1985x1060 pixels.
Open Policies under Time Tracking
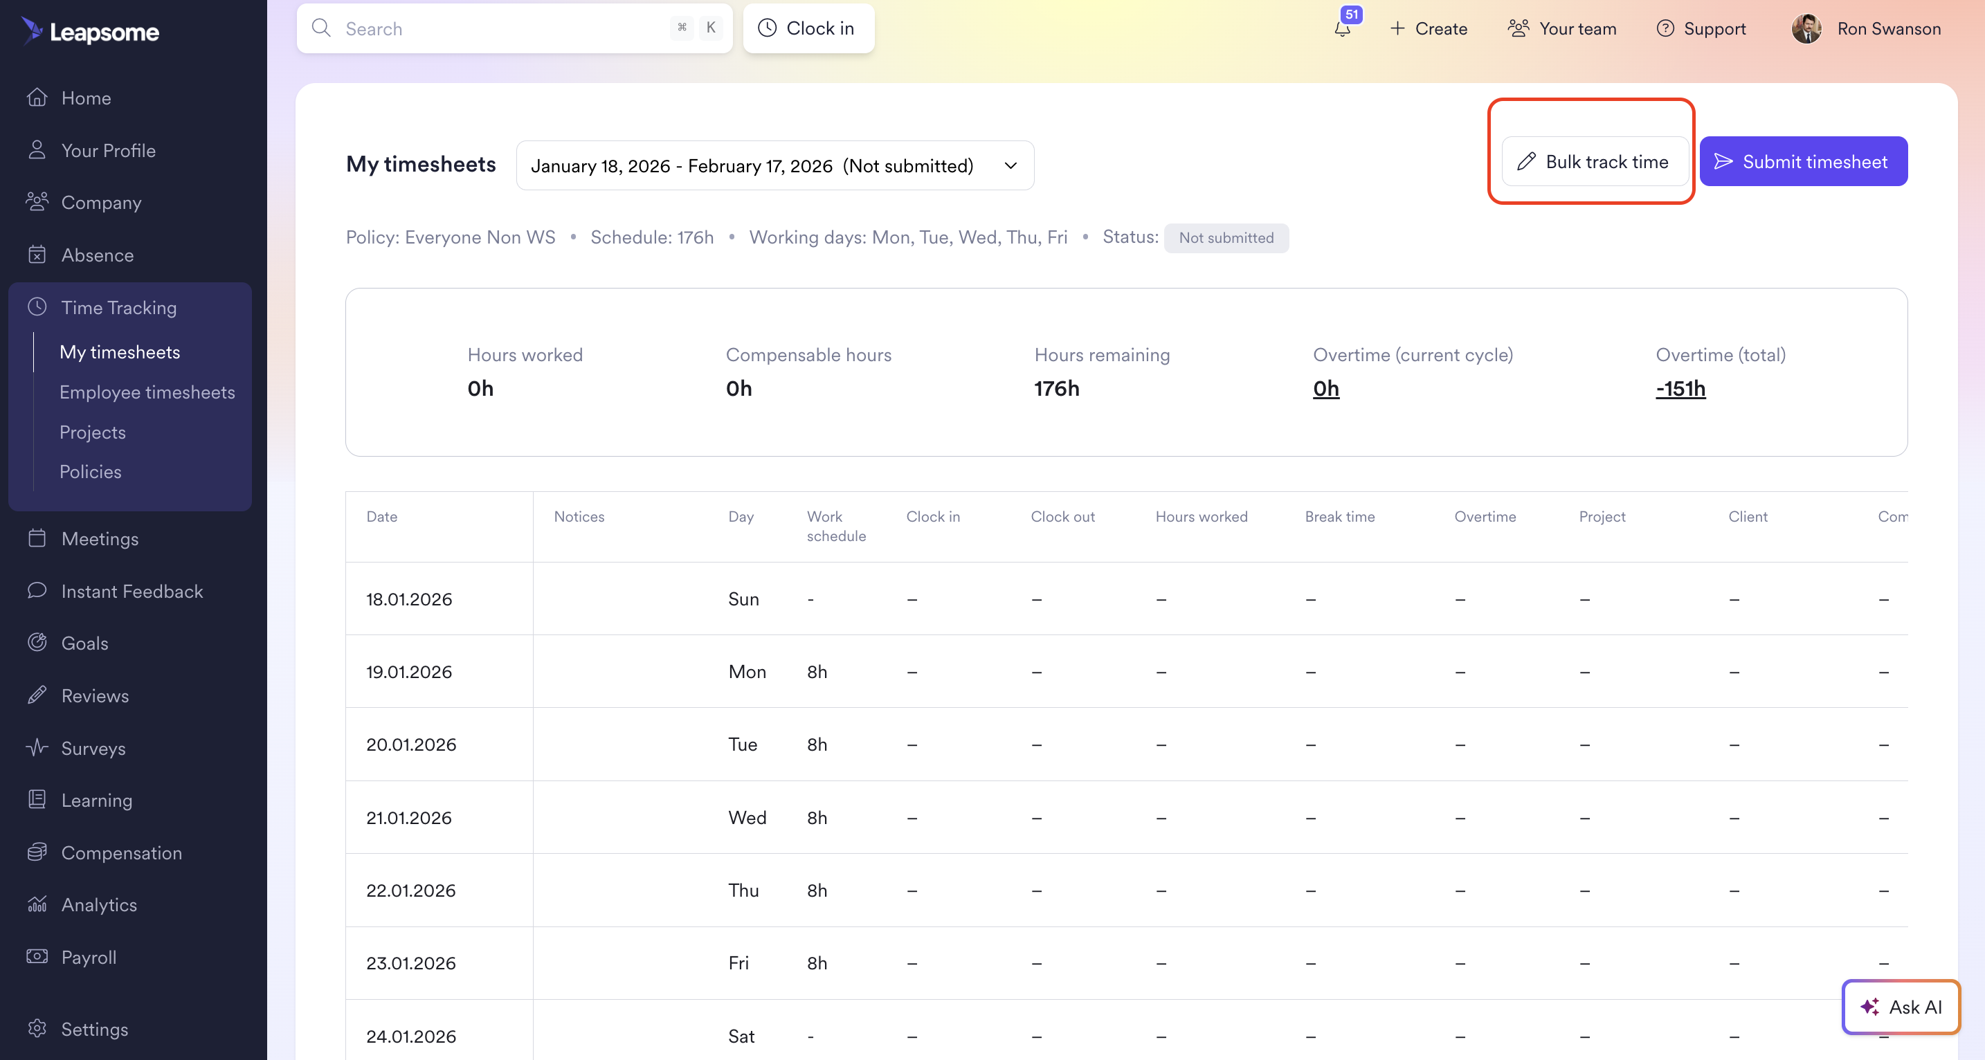click(x=90, y=471)
